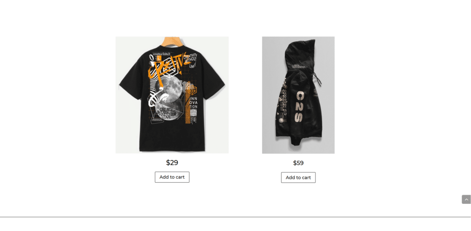The image size is (471, 231).
Task: Click the CREATIVITY WITHOUT LIMIT text on shirt
Action: [190, 60]
